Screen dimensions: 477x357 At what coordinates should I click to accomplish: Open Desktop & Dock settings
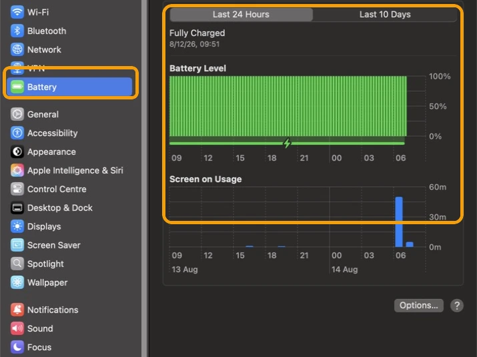[69, 208]
